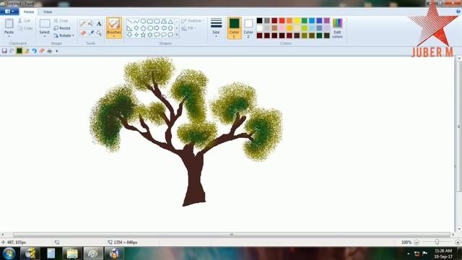Click the taskbar clock showing 11:26 AM
Screen dimensions: 462x260
point(443,253)
